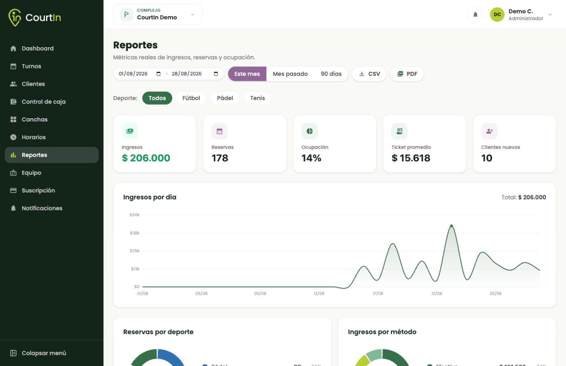Open the Clientes section
The height and width of the screenshot is (366, 566).
pos(52,84)
